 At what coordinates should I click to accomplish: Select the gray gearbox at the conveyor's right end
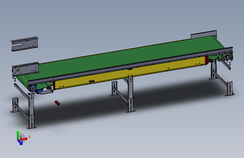(227, 57)
